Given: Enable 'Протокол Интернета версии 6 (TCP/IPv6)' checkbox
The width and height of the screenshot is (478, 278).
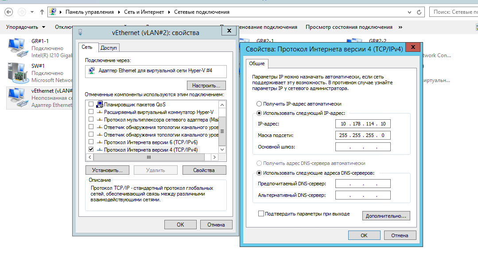Looking at the screenshot, I should click(91, 141).
